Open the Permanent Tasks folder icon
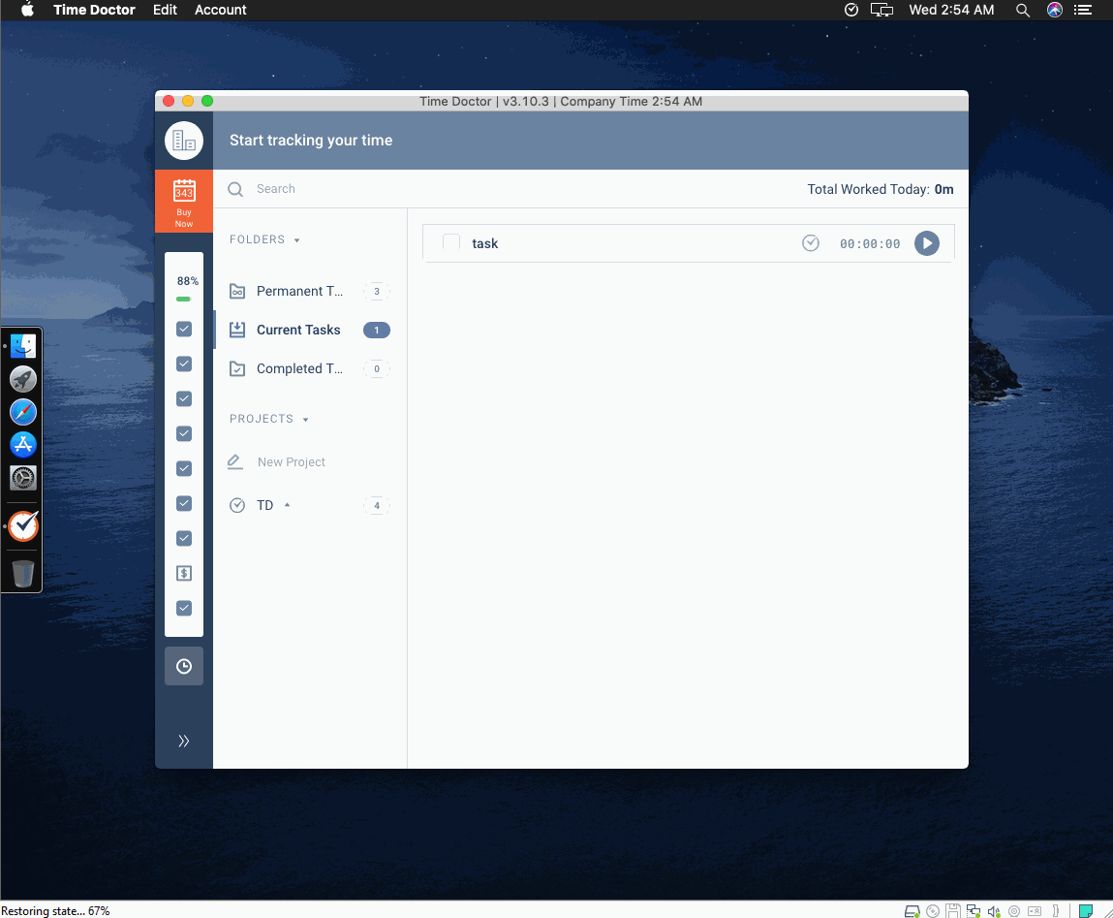 [x=237, y=291]
